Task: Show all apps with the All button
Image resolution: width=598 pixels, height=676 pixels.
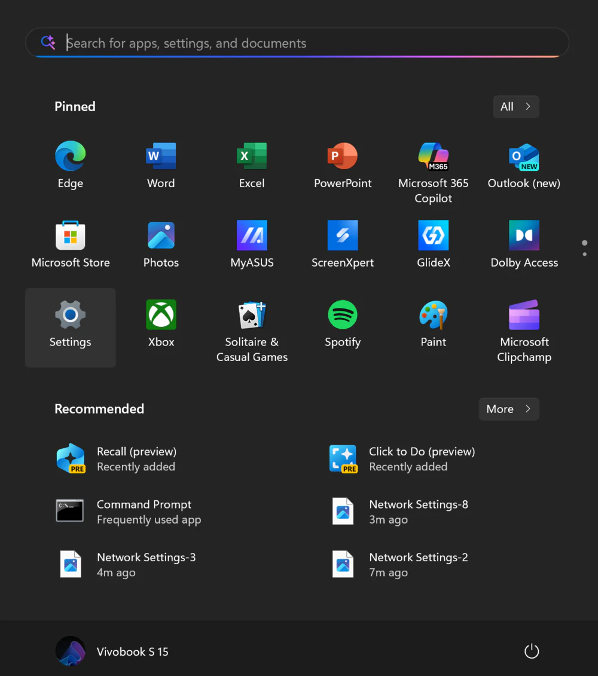Action: (516, 106)
